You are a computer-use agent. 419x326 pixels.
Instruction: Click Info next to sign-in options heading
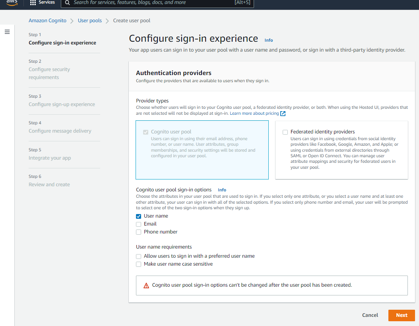pos(222,190)
